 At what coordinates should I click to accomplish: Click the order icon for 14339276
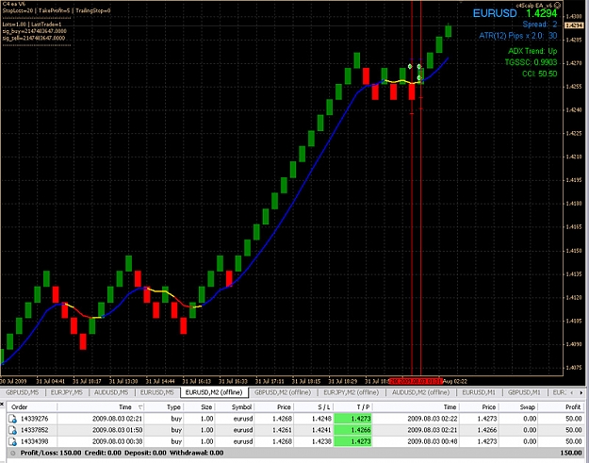[x=12, y=419]
